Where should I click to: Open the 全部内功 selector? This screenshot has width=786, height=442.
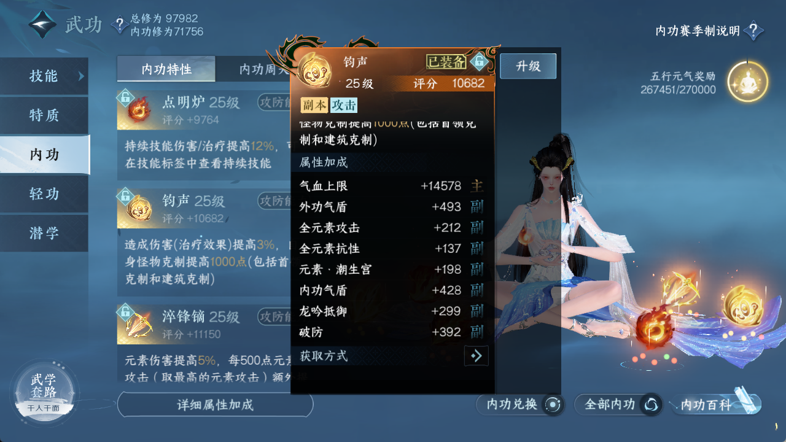pyautogui.click(x=618, y=405)
